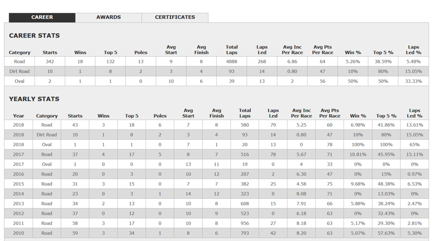
Task: Click the 2.81% laps led value
Action: (x=414, y=223)
